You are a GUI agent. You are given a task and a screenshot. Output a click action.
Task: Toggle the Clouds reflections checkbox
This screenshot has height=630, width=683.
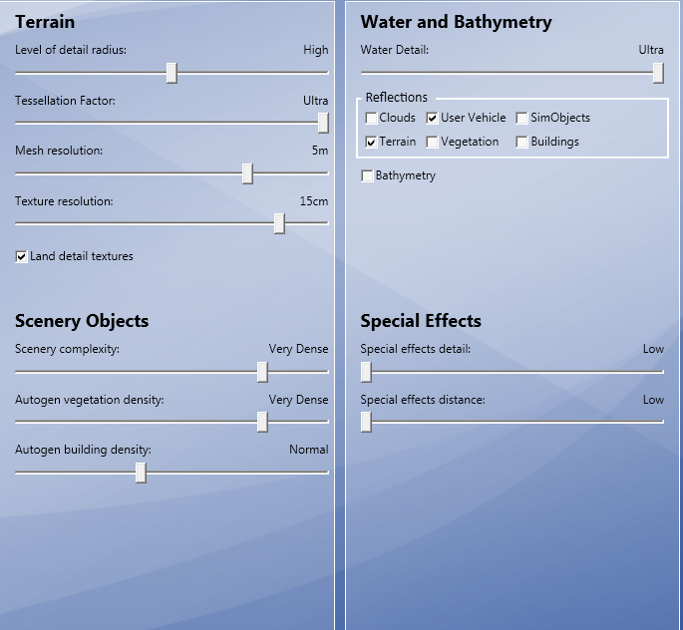tap(372, 119)
